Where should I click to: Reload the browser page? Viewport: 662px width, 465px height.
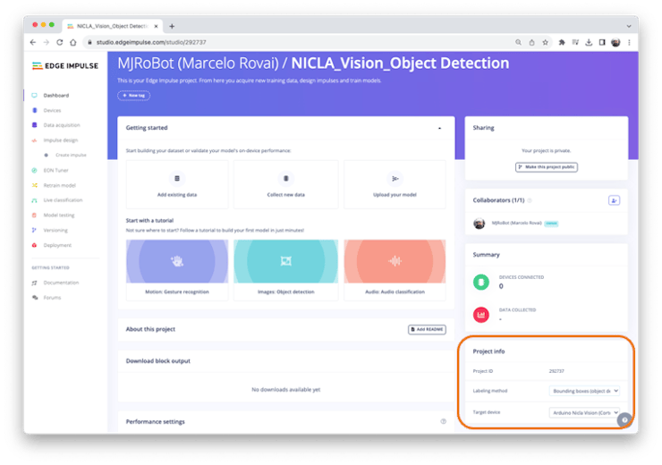[60, 43]
